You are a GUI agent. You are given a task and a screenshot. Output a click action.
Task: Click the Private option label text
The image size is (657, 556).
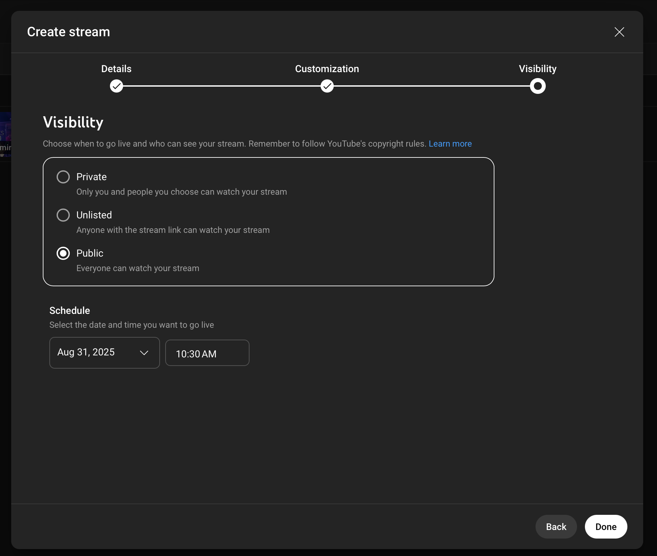point(92,177)
